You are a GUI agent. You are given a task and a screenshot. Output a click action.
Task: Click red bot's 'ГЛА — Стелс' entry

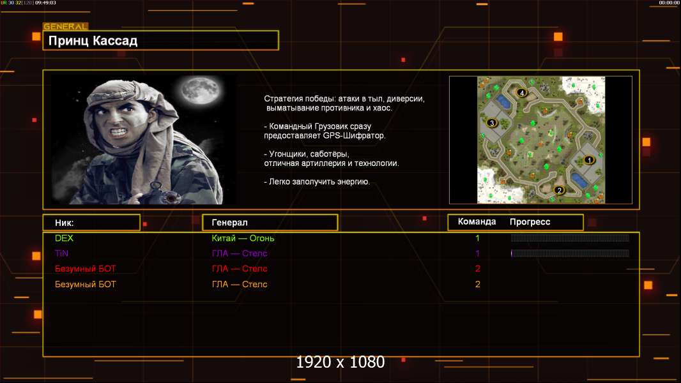click(x=240, y=269)
